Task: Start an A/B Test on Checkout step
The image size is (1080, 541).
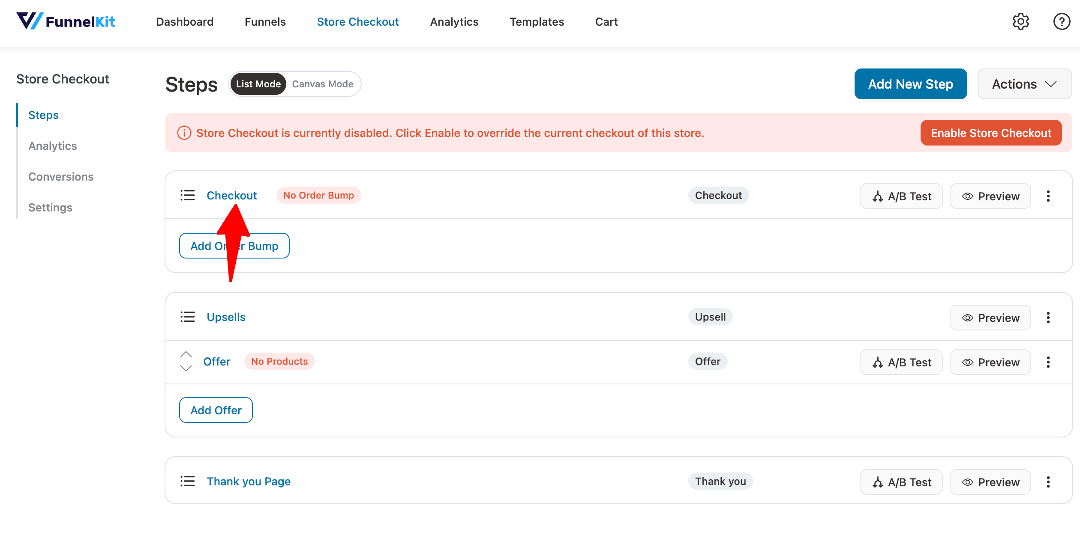Action: [901, 196]
